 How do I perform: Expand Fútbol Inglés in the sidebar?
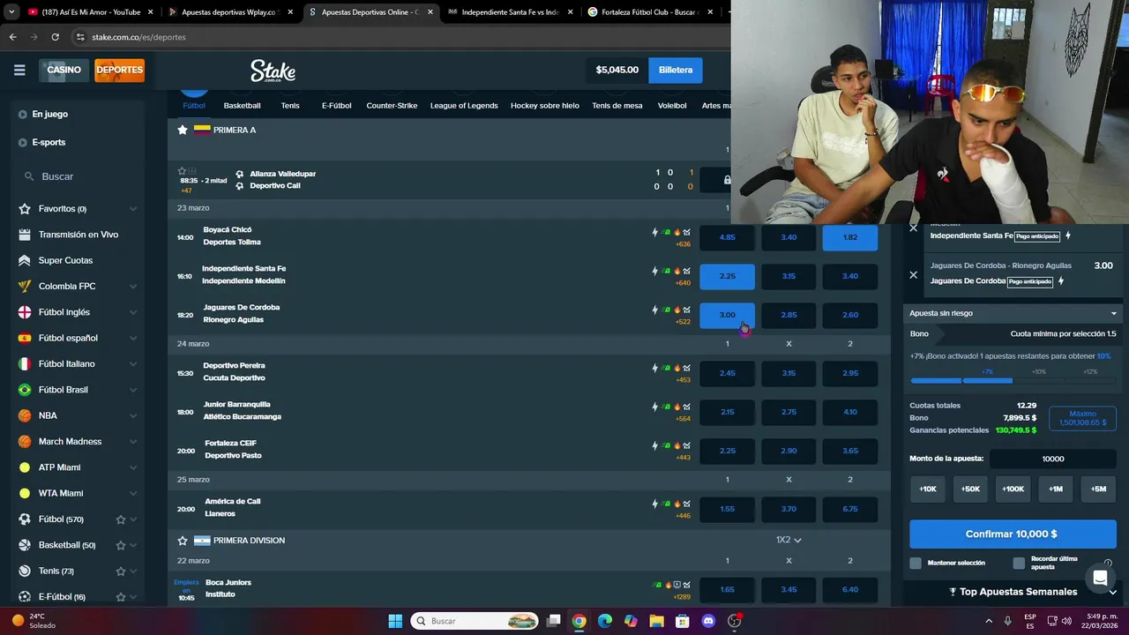[133, 312]
